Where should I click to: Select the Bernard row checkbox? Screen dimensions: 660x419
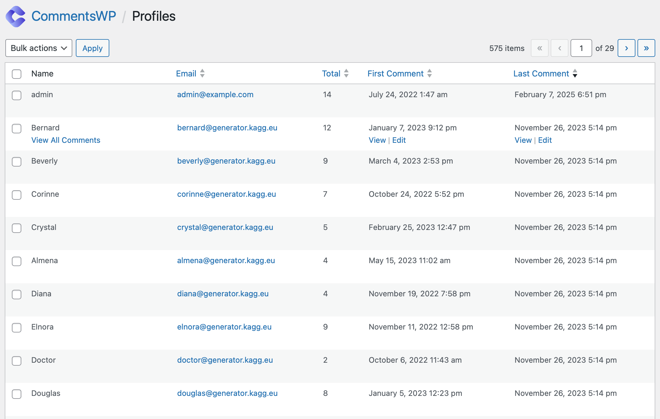tap(17, 128)
